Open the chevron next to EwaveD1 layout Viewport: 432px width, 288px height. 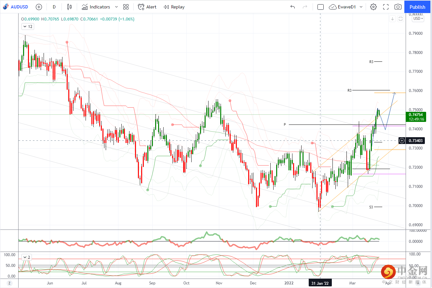point(361,7)
